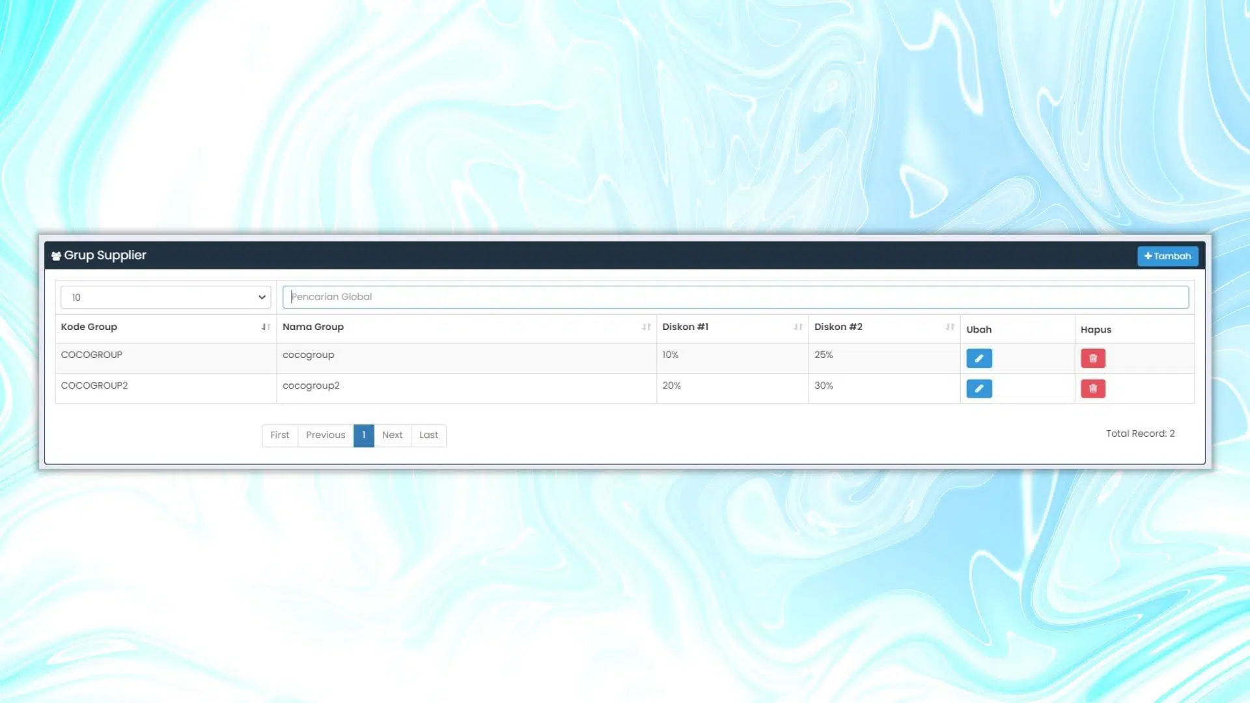Go to the Previous page
1250x703 pixels.
coord(326,435)
